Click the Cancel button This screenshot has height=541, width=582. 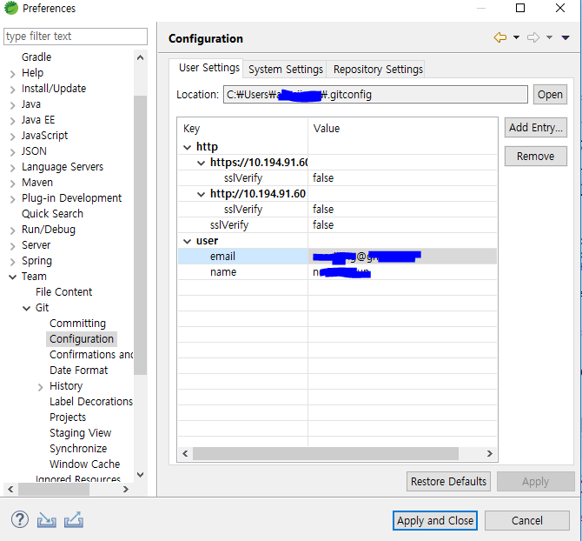(527, 521)
